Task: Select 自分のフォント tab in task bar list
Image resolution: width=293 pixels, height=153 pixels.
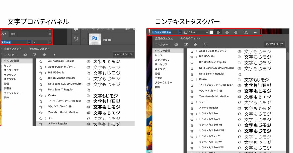Action: coord(164,38)
